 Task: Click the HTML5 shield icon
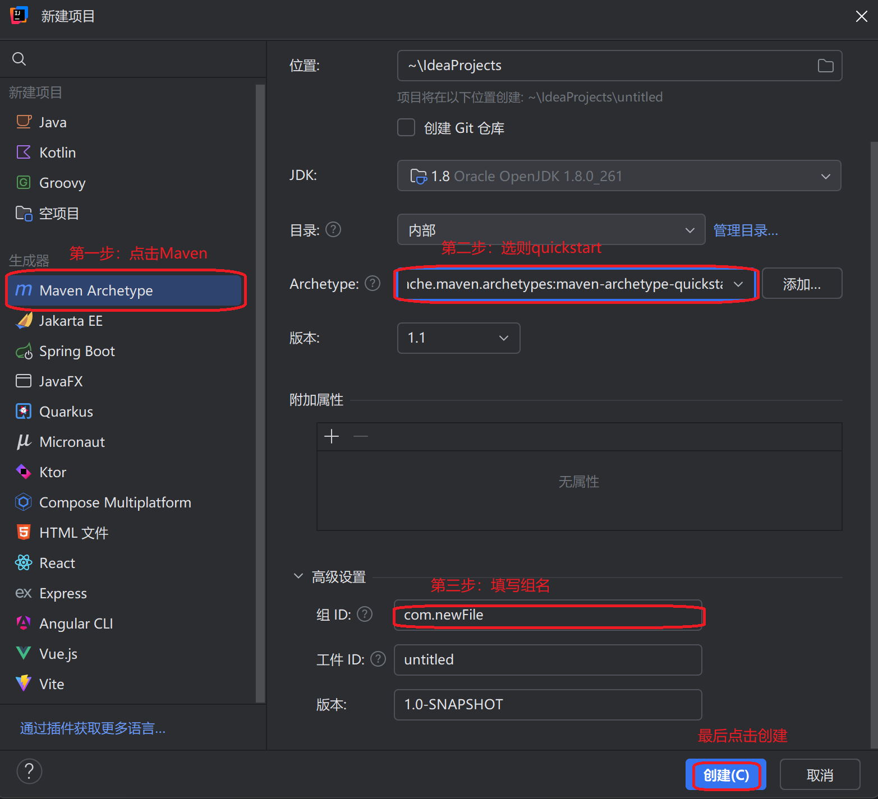click(x=24, y=532)
